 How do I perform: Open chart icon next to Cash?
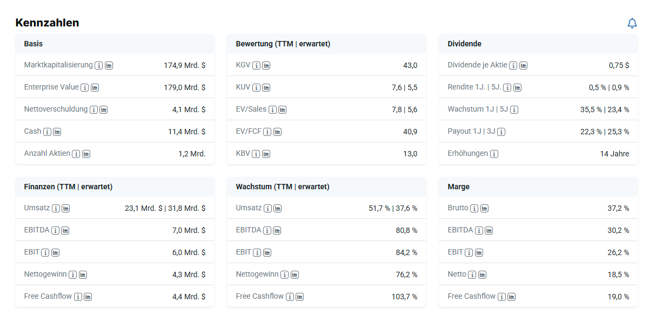57,132
